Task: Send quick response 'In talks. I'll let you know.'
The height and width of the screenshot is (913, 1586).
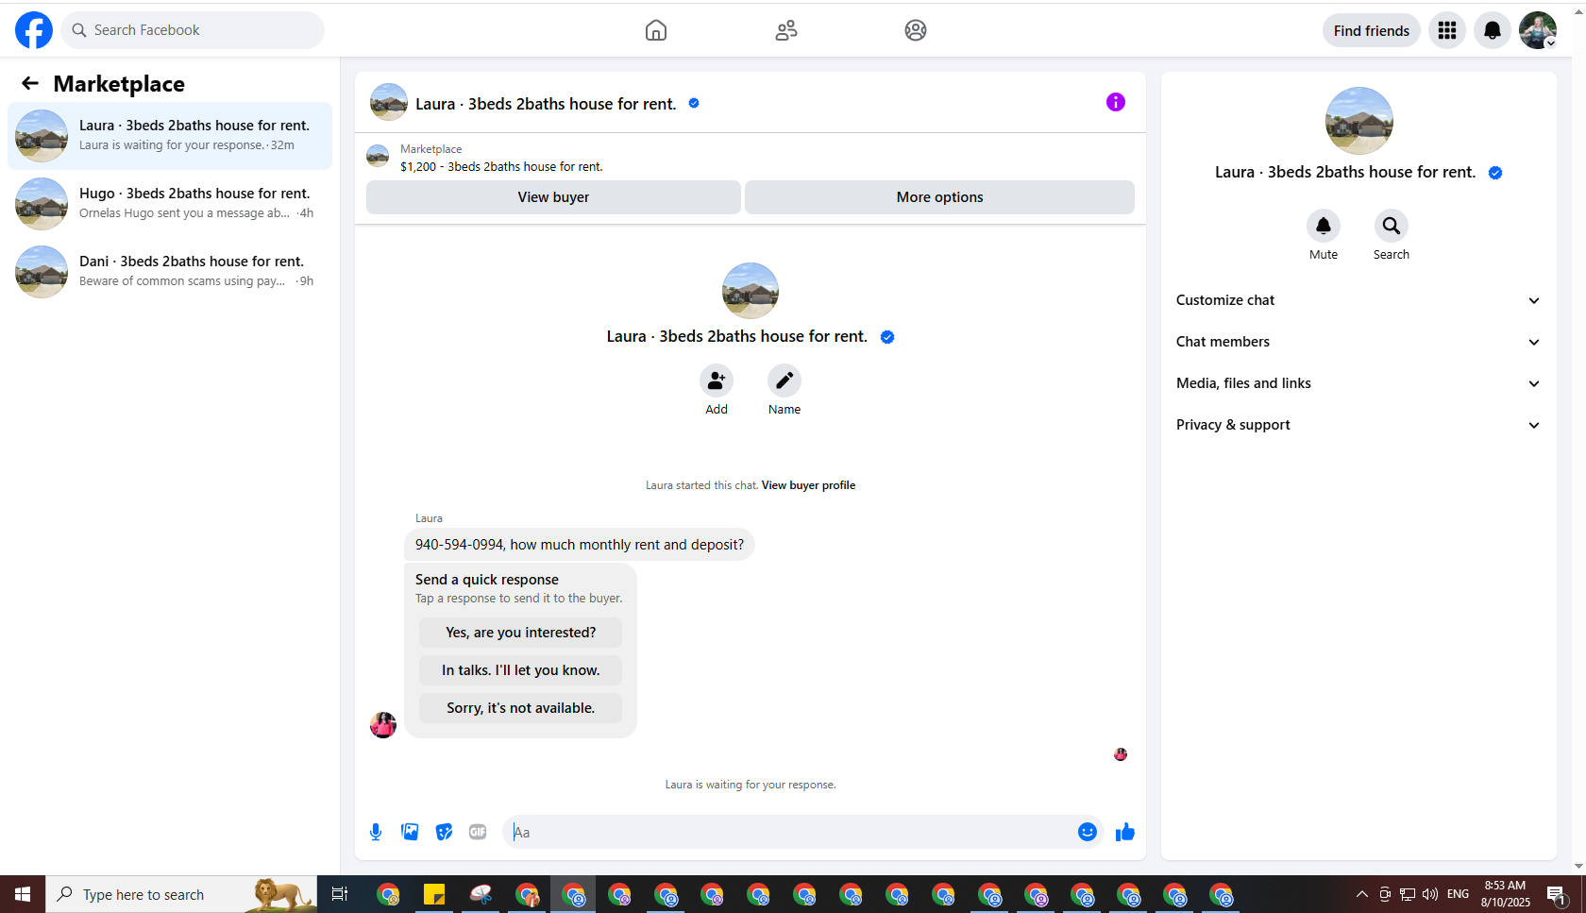Action: 521,670
